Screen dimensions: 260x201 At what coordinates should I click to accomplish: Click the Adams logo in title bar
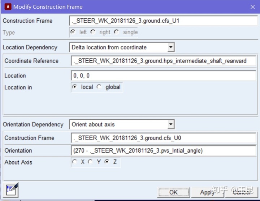(x=7, y=6)
